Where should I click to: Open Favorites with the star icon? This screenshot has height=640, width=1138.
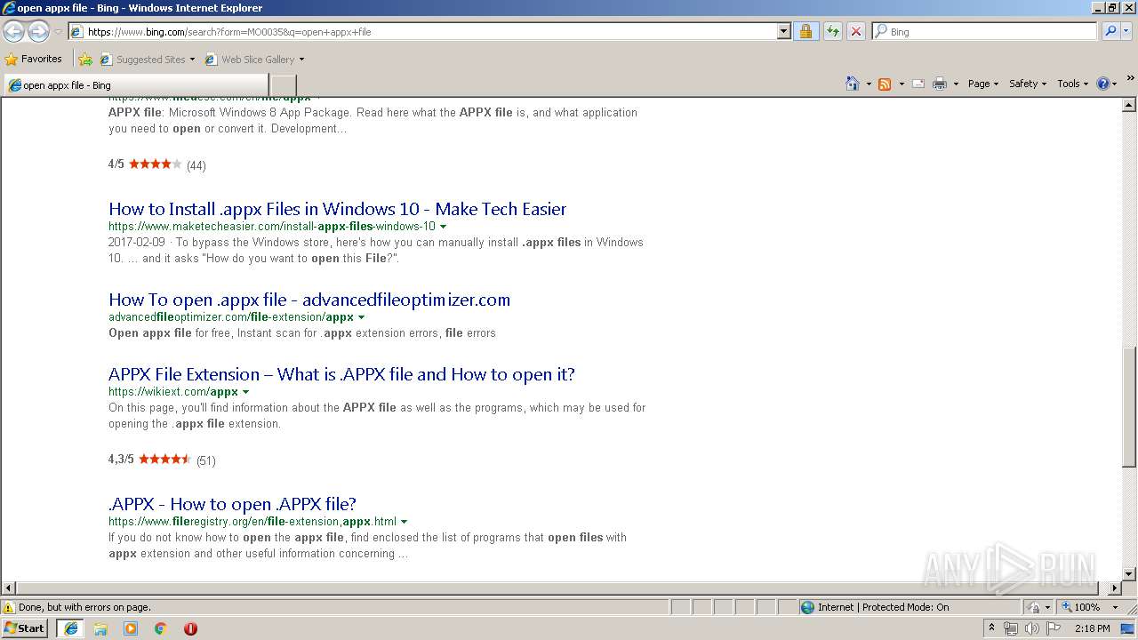click(12, 60)
